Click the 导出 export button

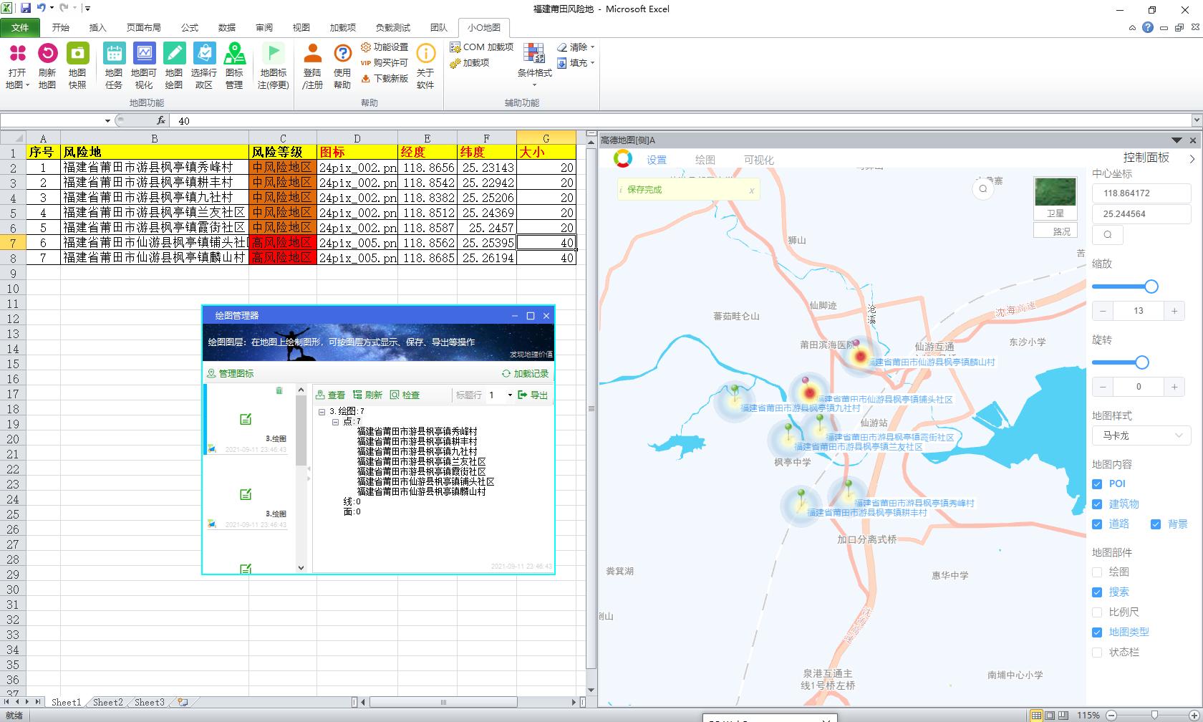pos(533,395)
